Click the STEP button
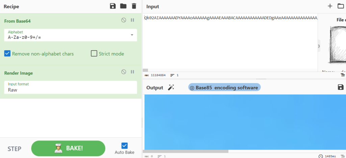346x158 pixels. [15, 149]
